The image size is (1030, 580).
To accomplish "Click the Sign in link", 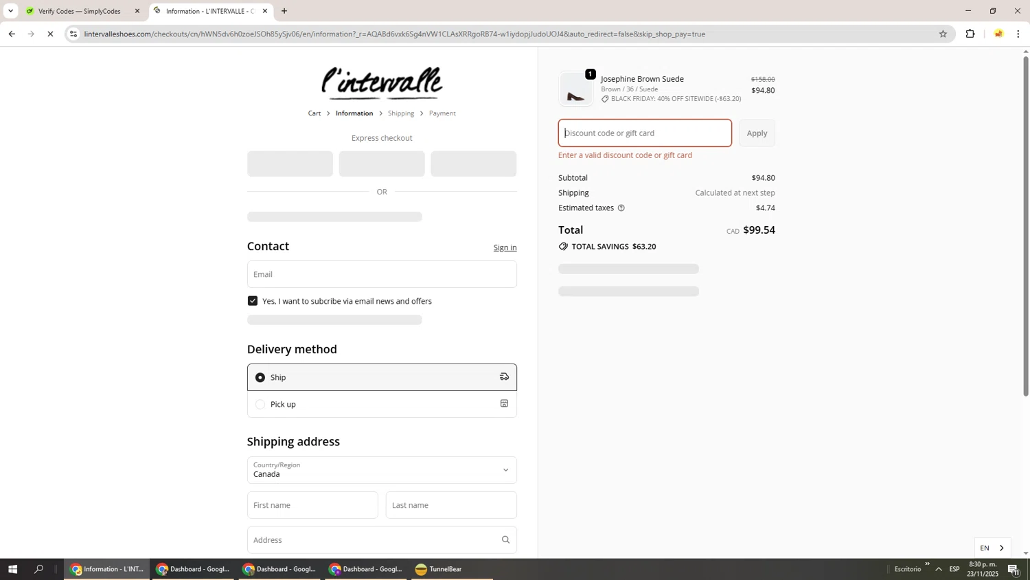I will tap(505, 247).
